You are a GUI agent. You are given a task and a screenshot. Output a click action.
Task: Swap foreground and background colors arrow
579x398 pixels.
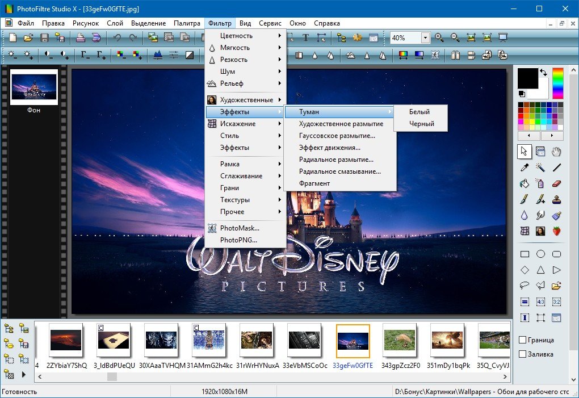pyautogui.click(x=543, y=73)
